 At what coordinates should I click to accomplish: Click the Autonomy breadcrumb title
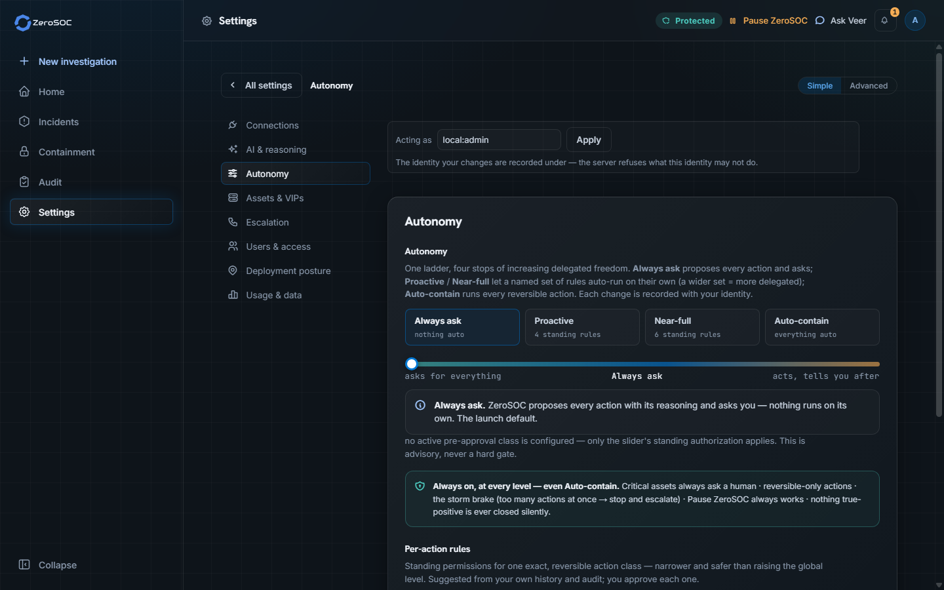click(x=331, y=86)
